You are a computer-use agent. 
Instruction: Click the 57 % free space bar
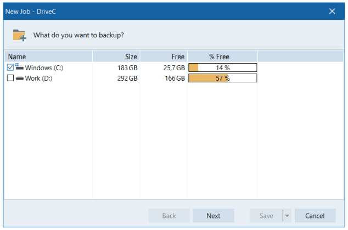[222, 78]
